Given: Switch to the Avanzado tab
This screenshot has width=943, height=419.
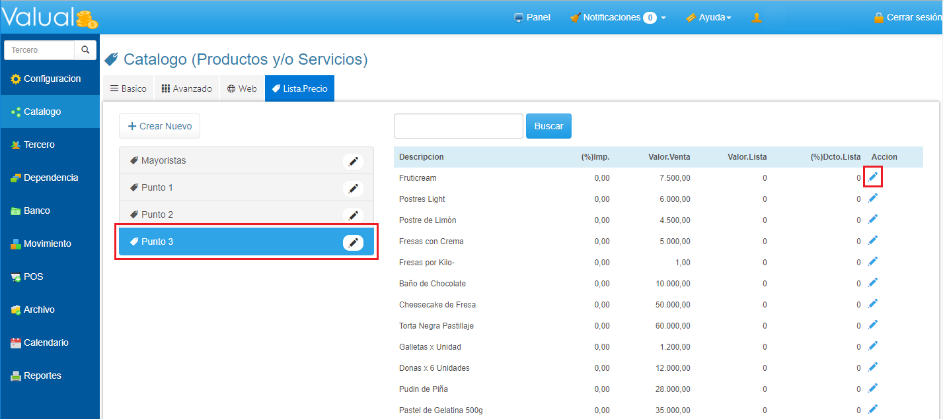Looking at the screenshot, I should pyautogui.click(x=186, y=88).
